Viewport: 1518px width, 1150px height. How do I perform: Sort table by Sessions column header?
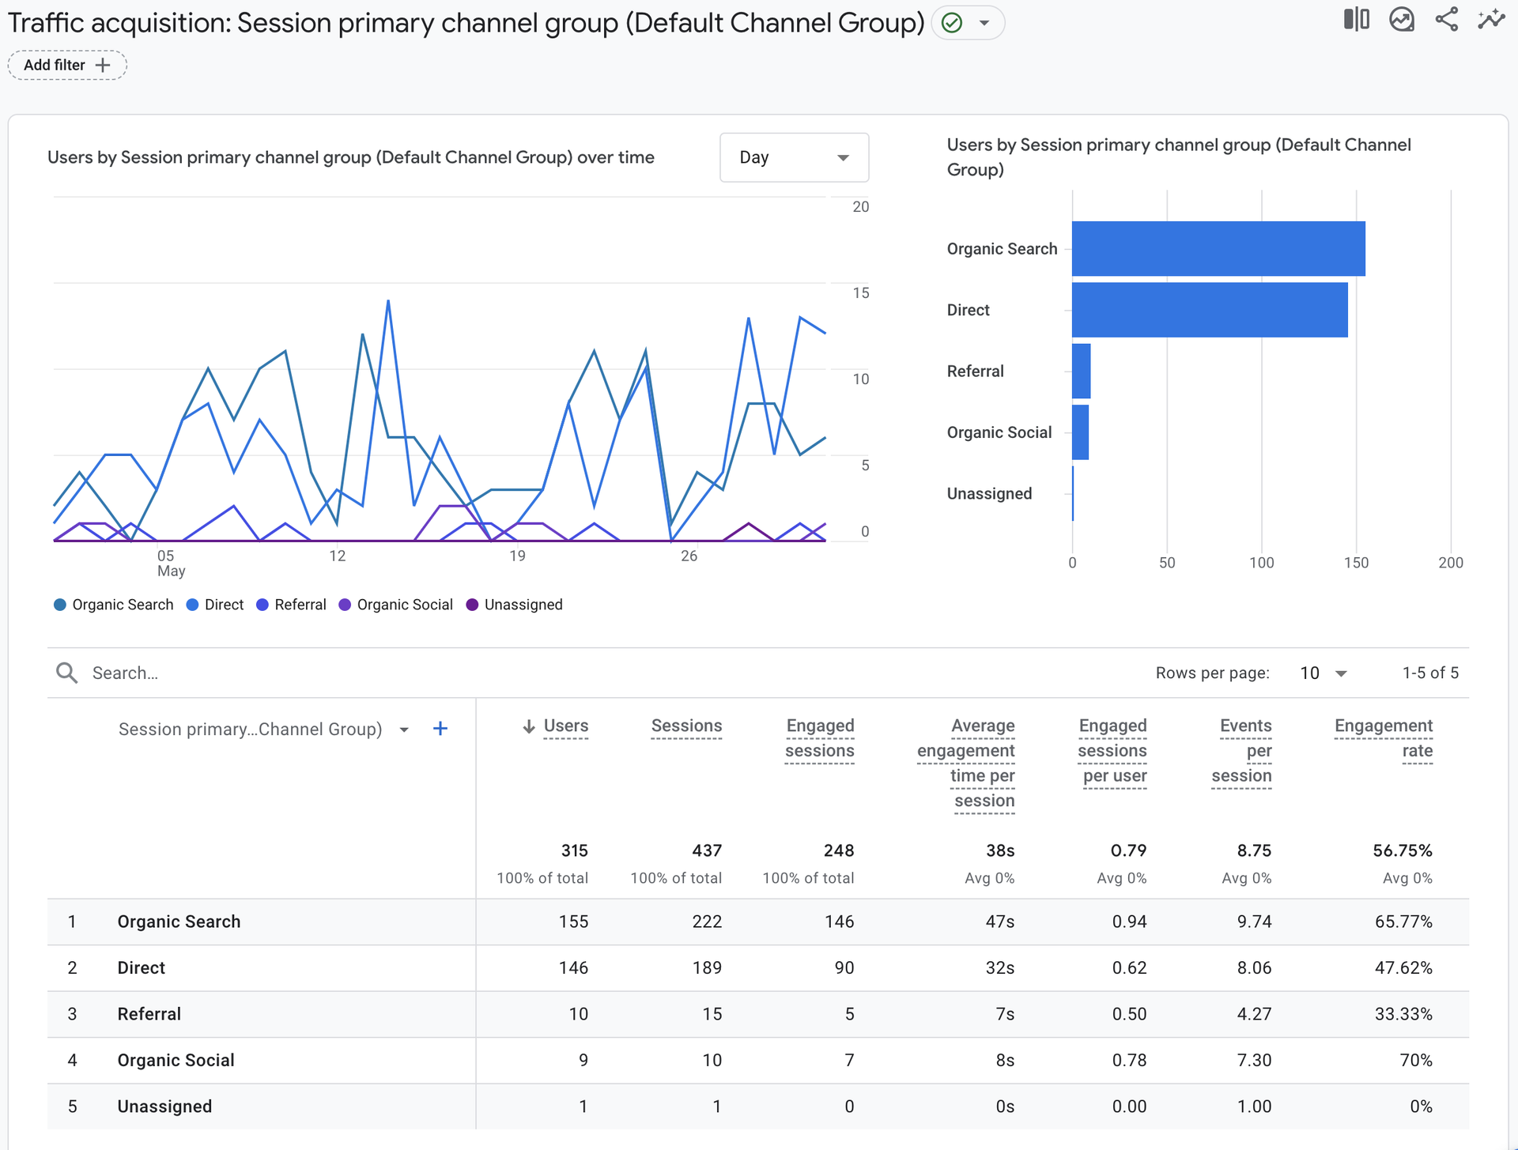(686, 726)
